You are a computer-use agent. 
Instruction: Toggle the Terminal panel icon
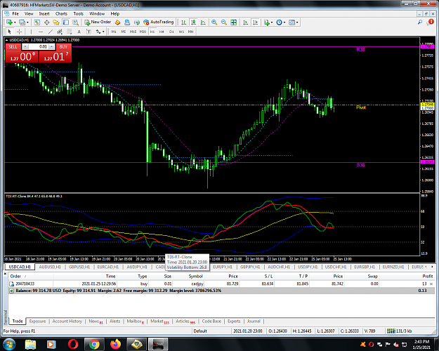pyautogui.click(x=66, y=22)
